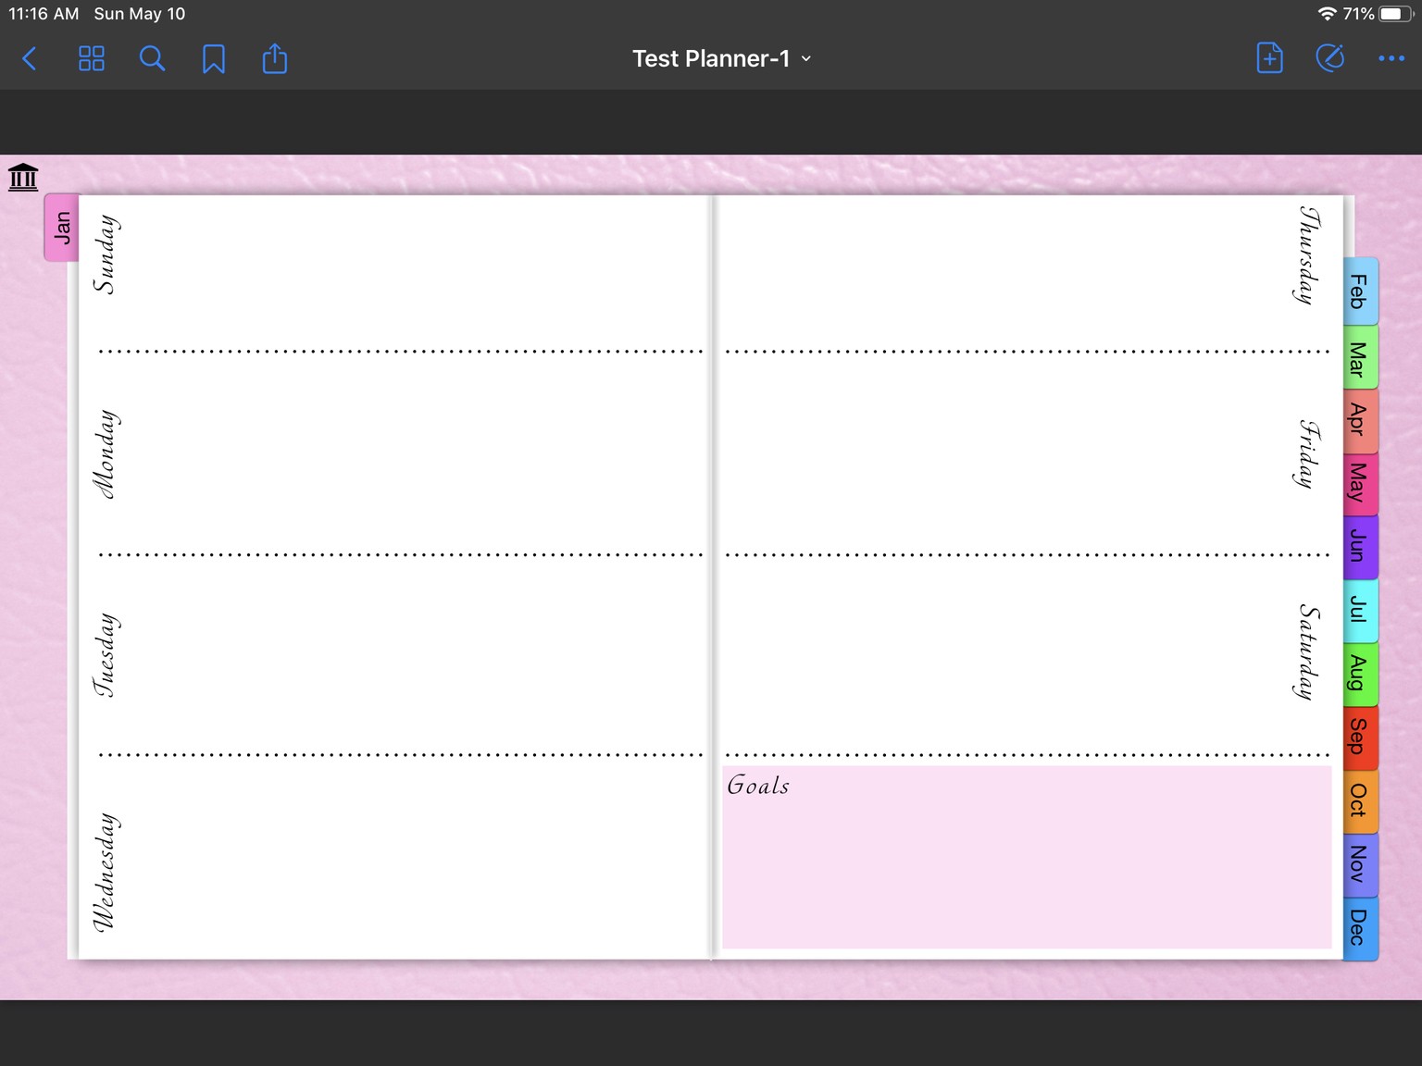Image resolution: width=1422 pixels, height=1066 pixels.
Task: Go to the Aug tab
Action: click(x=1360, y=674)
